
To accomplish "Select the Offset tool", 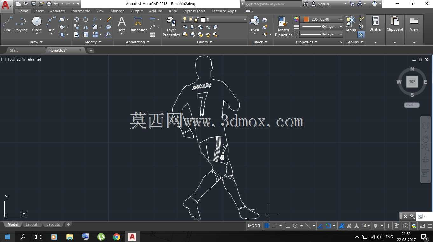I will (108, 35).
